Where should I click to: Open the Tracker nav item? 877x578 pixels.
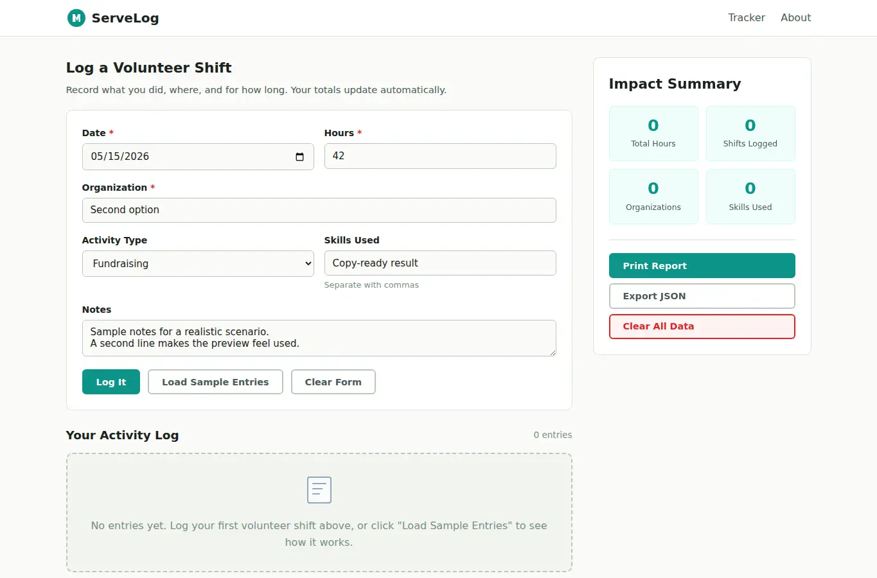[746, 18]
